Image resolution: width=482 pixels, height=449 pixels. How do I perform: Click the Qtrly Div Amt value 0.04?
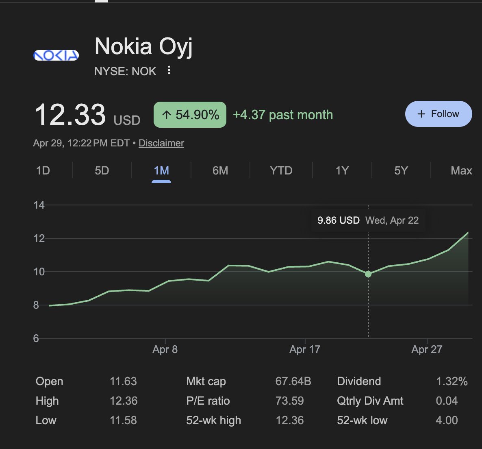[447, 401]
